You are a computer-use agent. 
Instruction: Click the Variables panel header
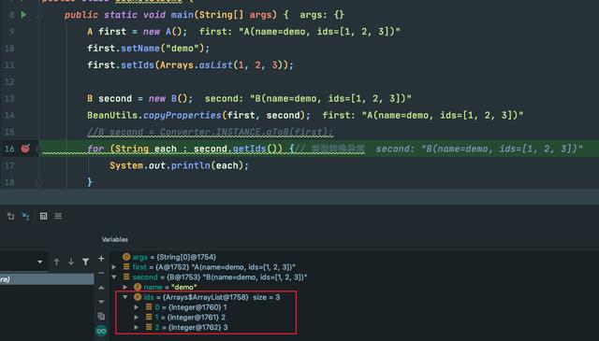pos(115,239)
